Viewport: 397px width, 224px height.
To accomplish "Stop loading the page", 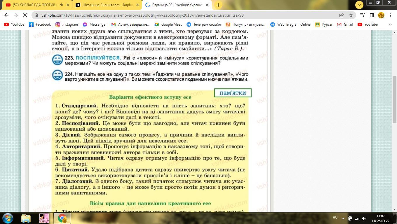I will (25, 15).
